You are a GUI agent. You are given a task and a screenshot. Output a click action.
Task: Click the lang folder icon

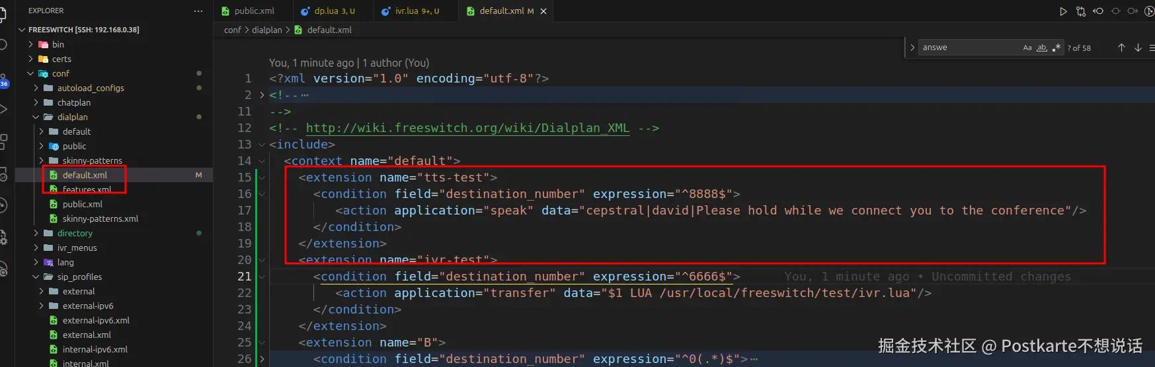click(48, 262)
